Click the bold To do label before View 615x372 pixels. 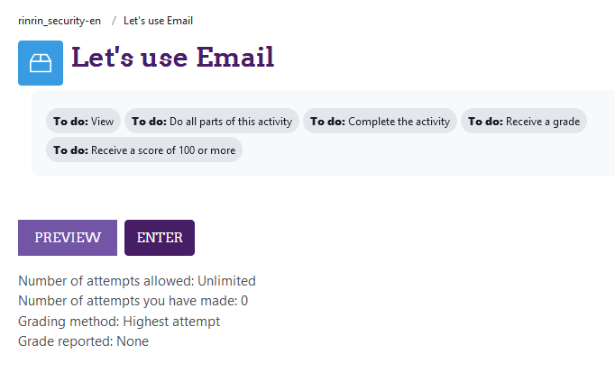click(x=71, y=122)
